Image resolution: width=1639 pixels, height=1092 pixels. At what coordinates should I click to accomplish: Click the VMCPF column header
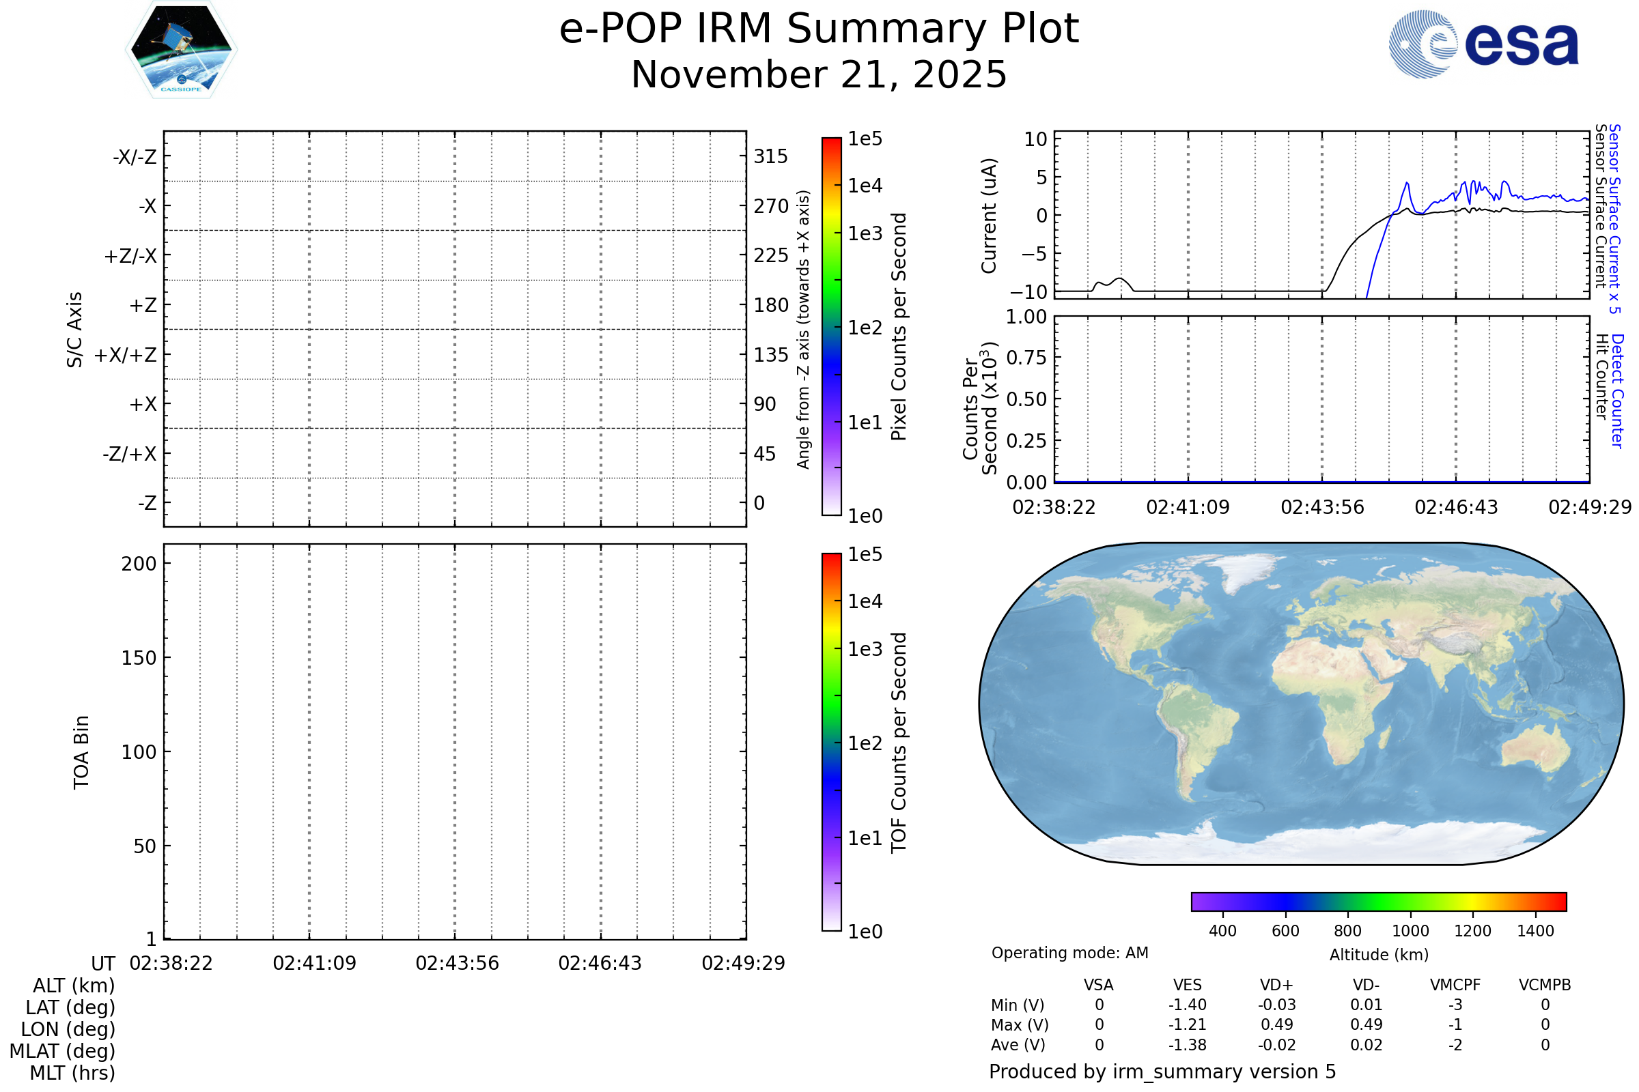[x=1455, y=985]
